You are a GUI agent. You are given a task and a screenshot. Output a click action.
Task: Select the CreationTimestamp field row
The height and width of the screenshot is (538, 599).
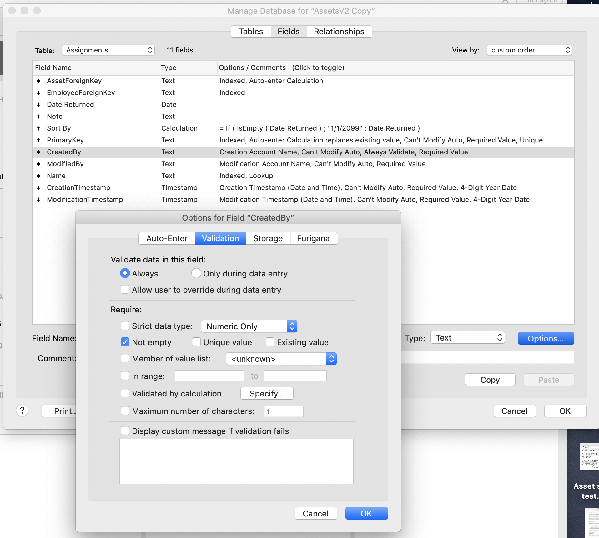coord(303,188)
